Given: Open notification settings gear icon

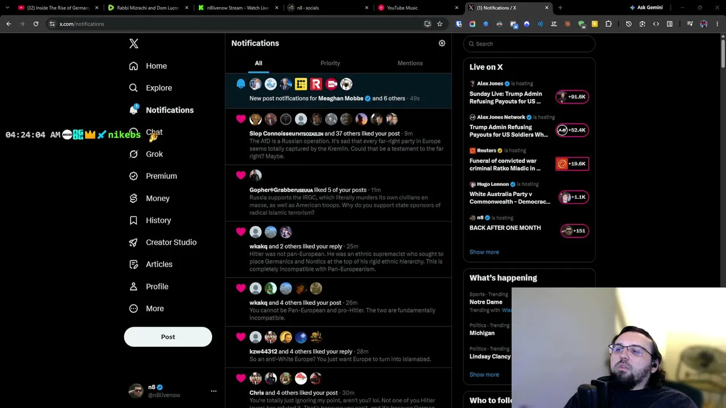Looking at the screenshot, I should click(442, 43).
